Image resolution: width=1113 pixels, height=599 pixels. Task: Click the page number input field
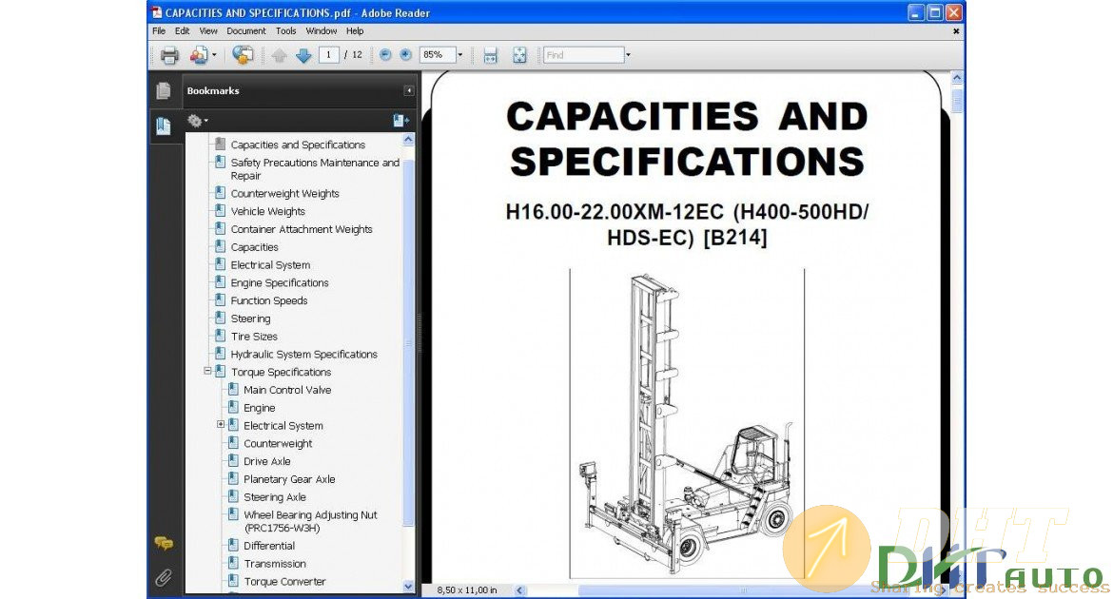[328, 54]
